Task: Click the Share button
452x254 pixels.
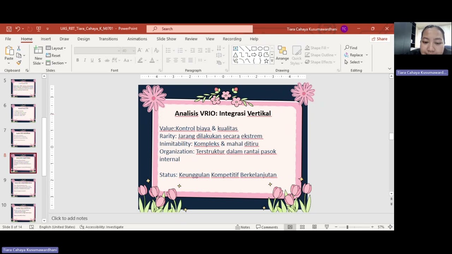Action: click(x=380, y=39)
